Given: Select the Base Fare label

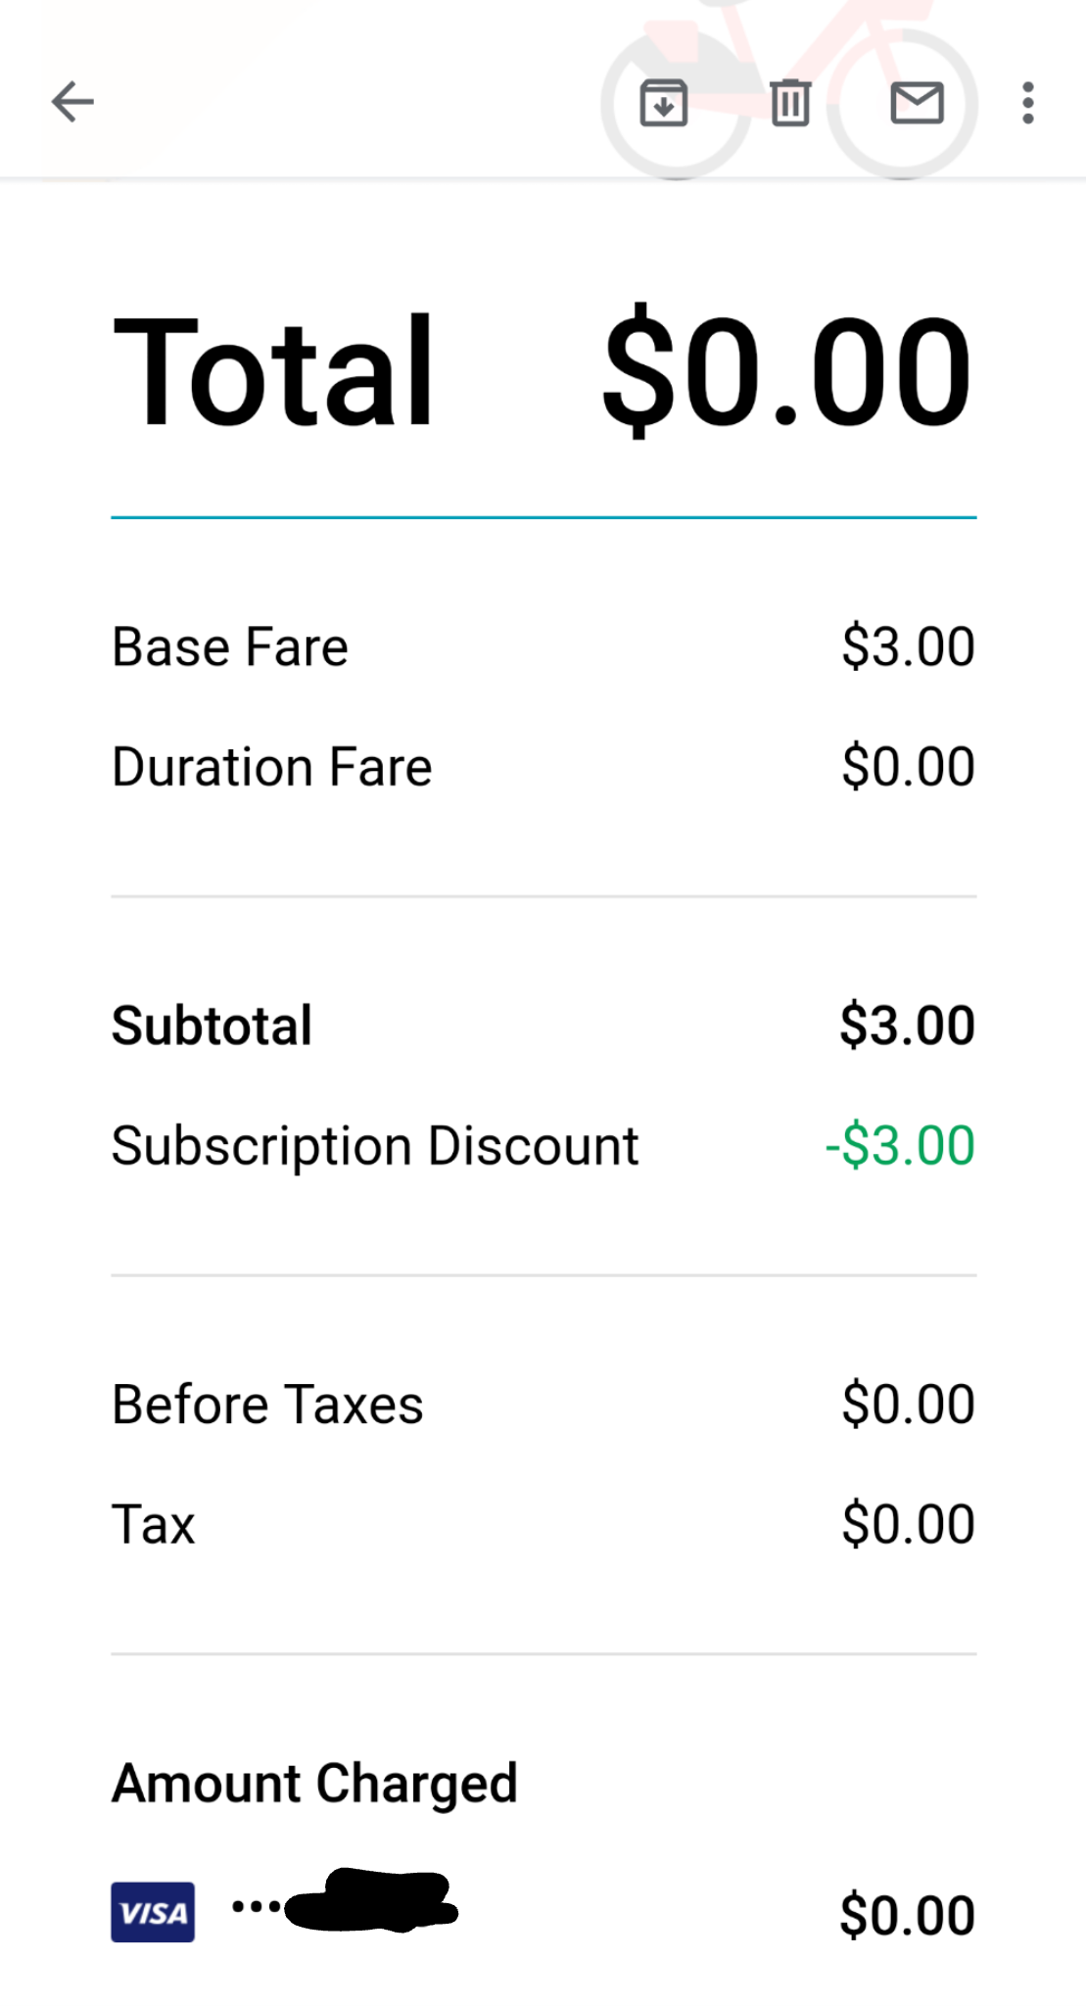Looking at the screenshot, I should (230, 647).
